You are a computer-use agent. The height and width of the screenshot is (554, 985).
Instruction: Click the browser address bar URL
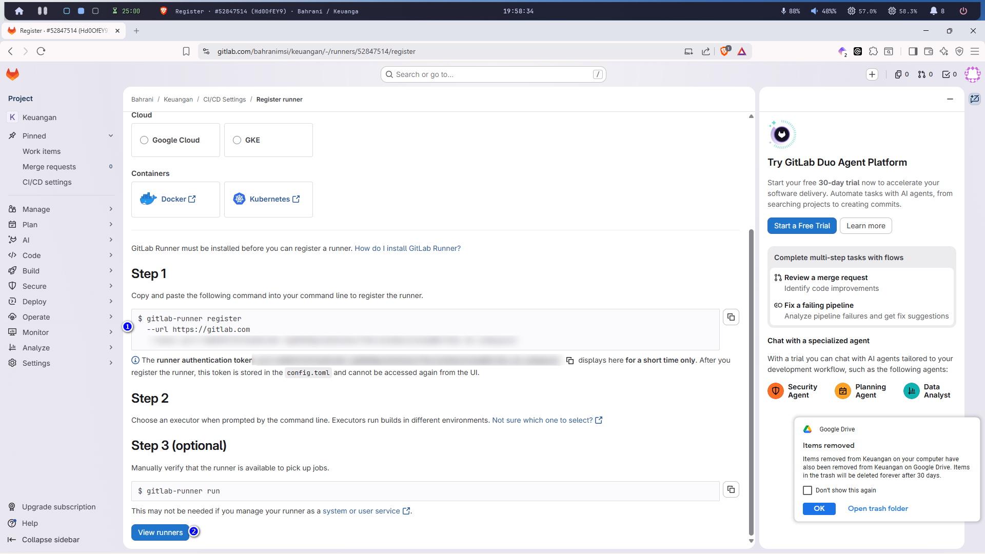pyautogui.click(x=317, y=51)
